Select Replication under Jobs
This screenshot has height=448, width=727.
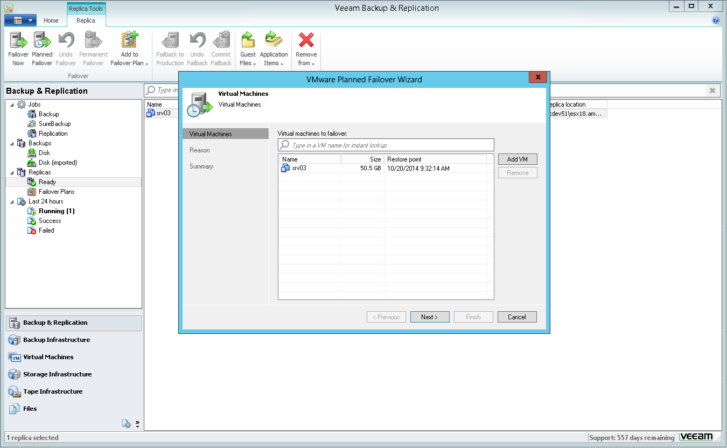point(47,134)
